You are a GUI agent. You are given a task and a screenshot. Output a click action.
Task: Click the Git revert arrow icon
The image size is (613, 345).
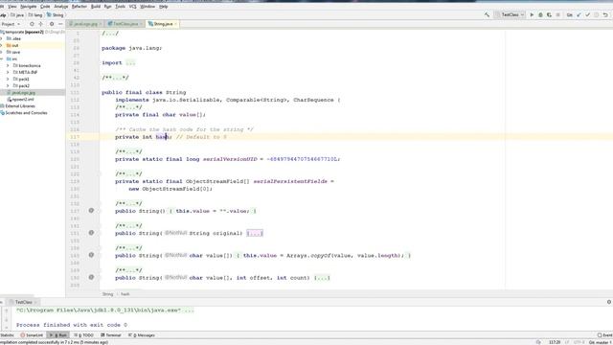605,15
